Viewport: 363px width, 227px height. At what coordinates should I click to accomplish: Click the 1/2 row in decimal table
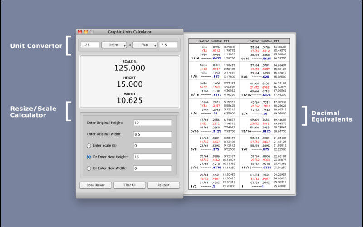point(214,186)
